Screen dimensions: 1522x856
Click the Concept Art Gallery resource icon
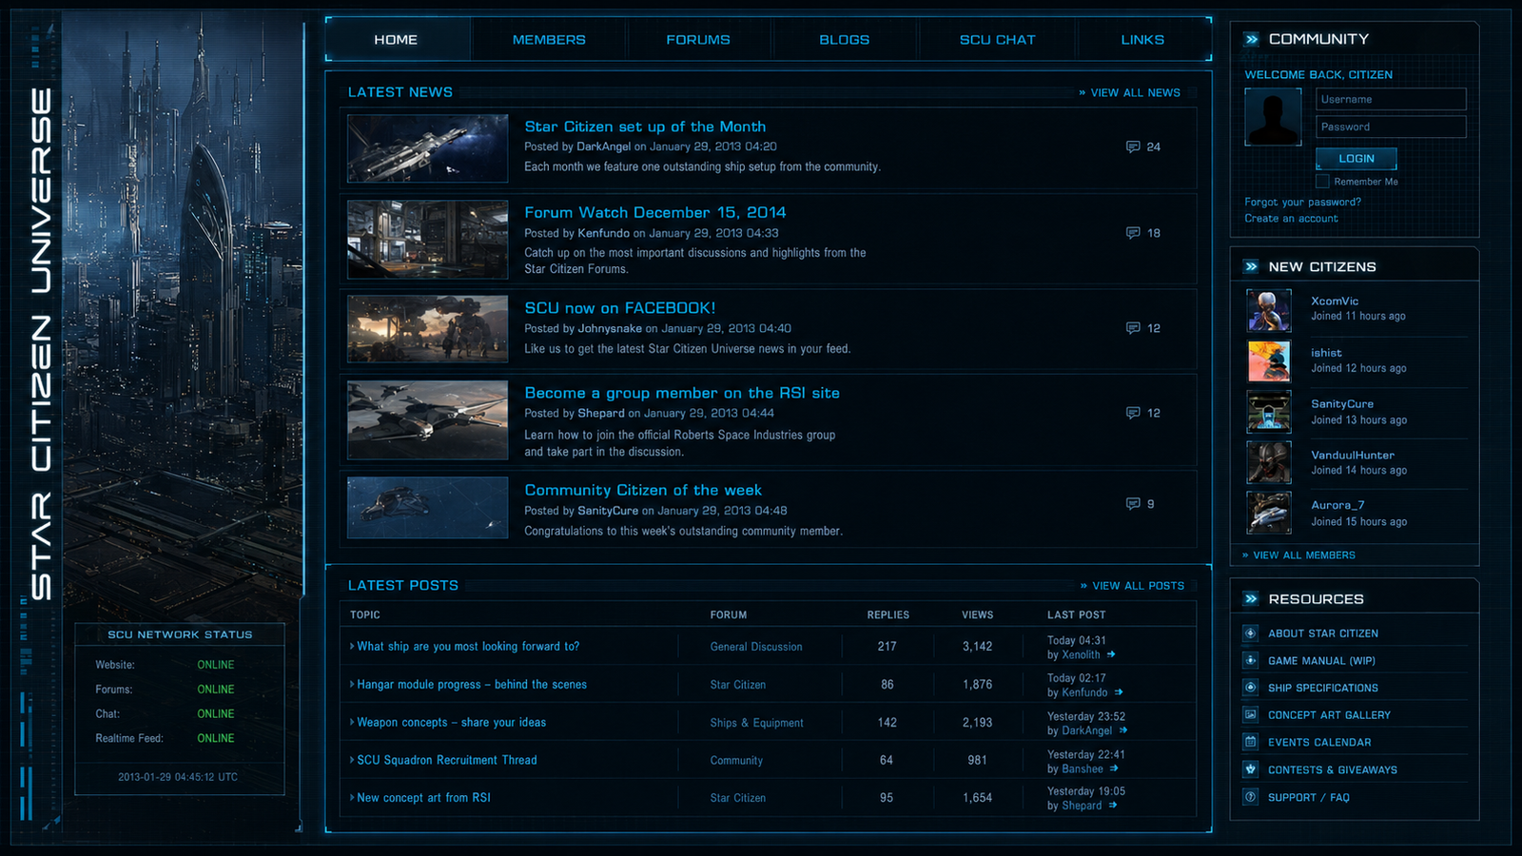point(1250,714)
